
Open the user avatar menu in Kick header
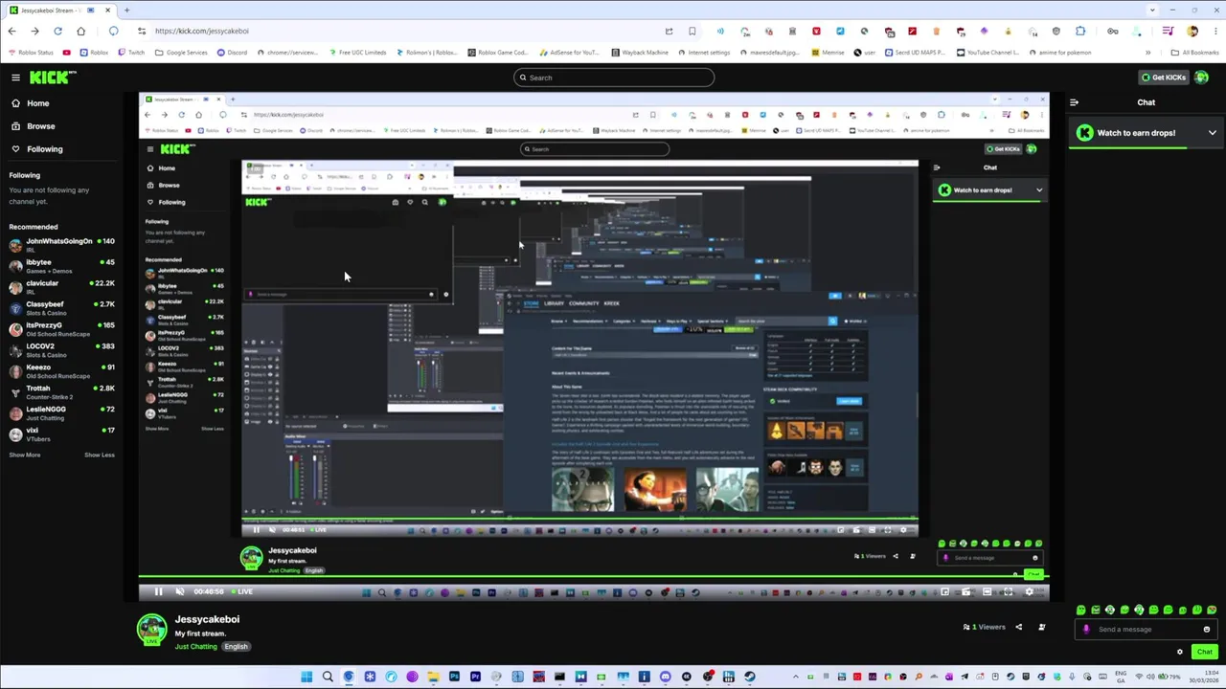[x=1202, y=78]
